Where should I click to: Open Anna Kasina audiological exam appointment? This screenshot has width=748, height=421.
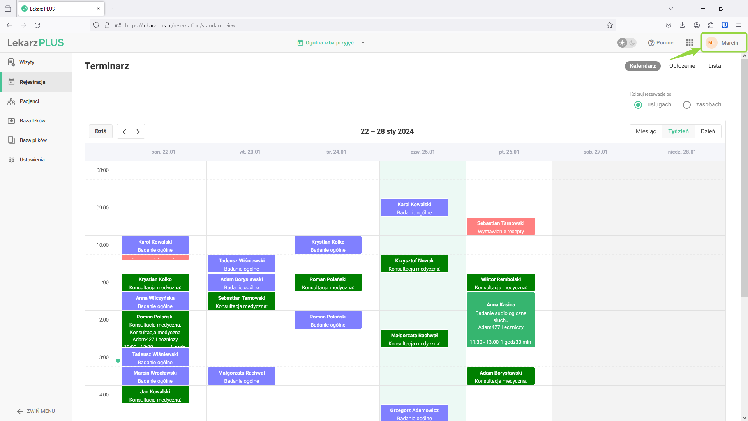coord(501,320)
